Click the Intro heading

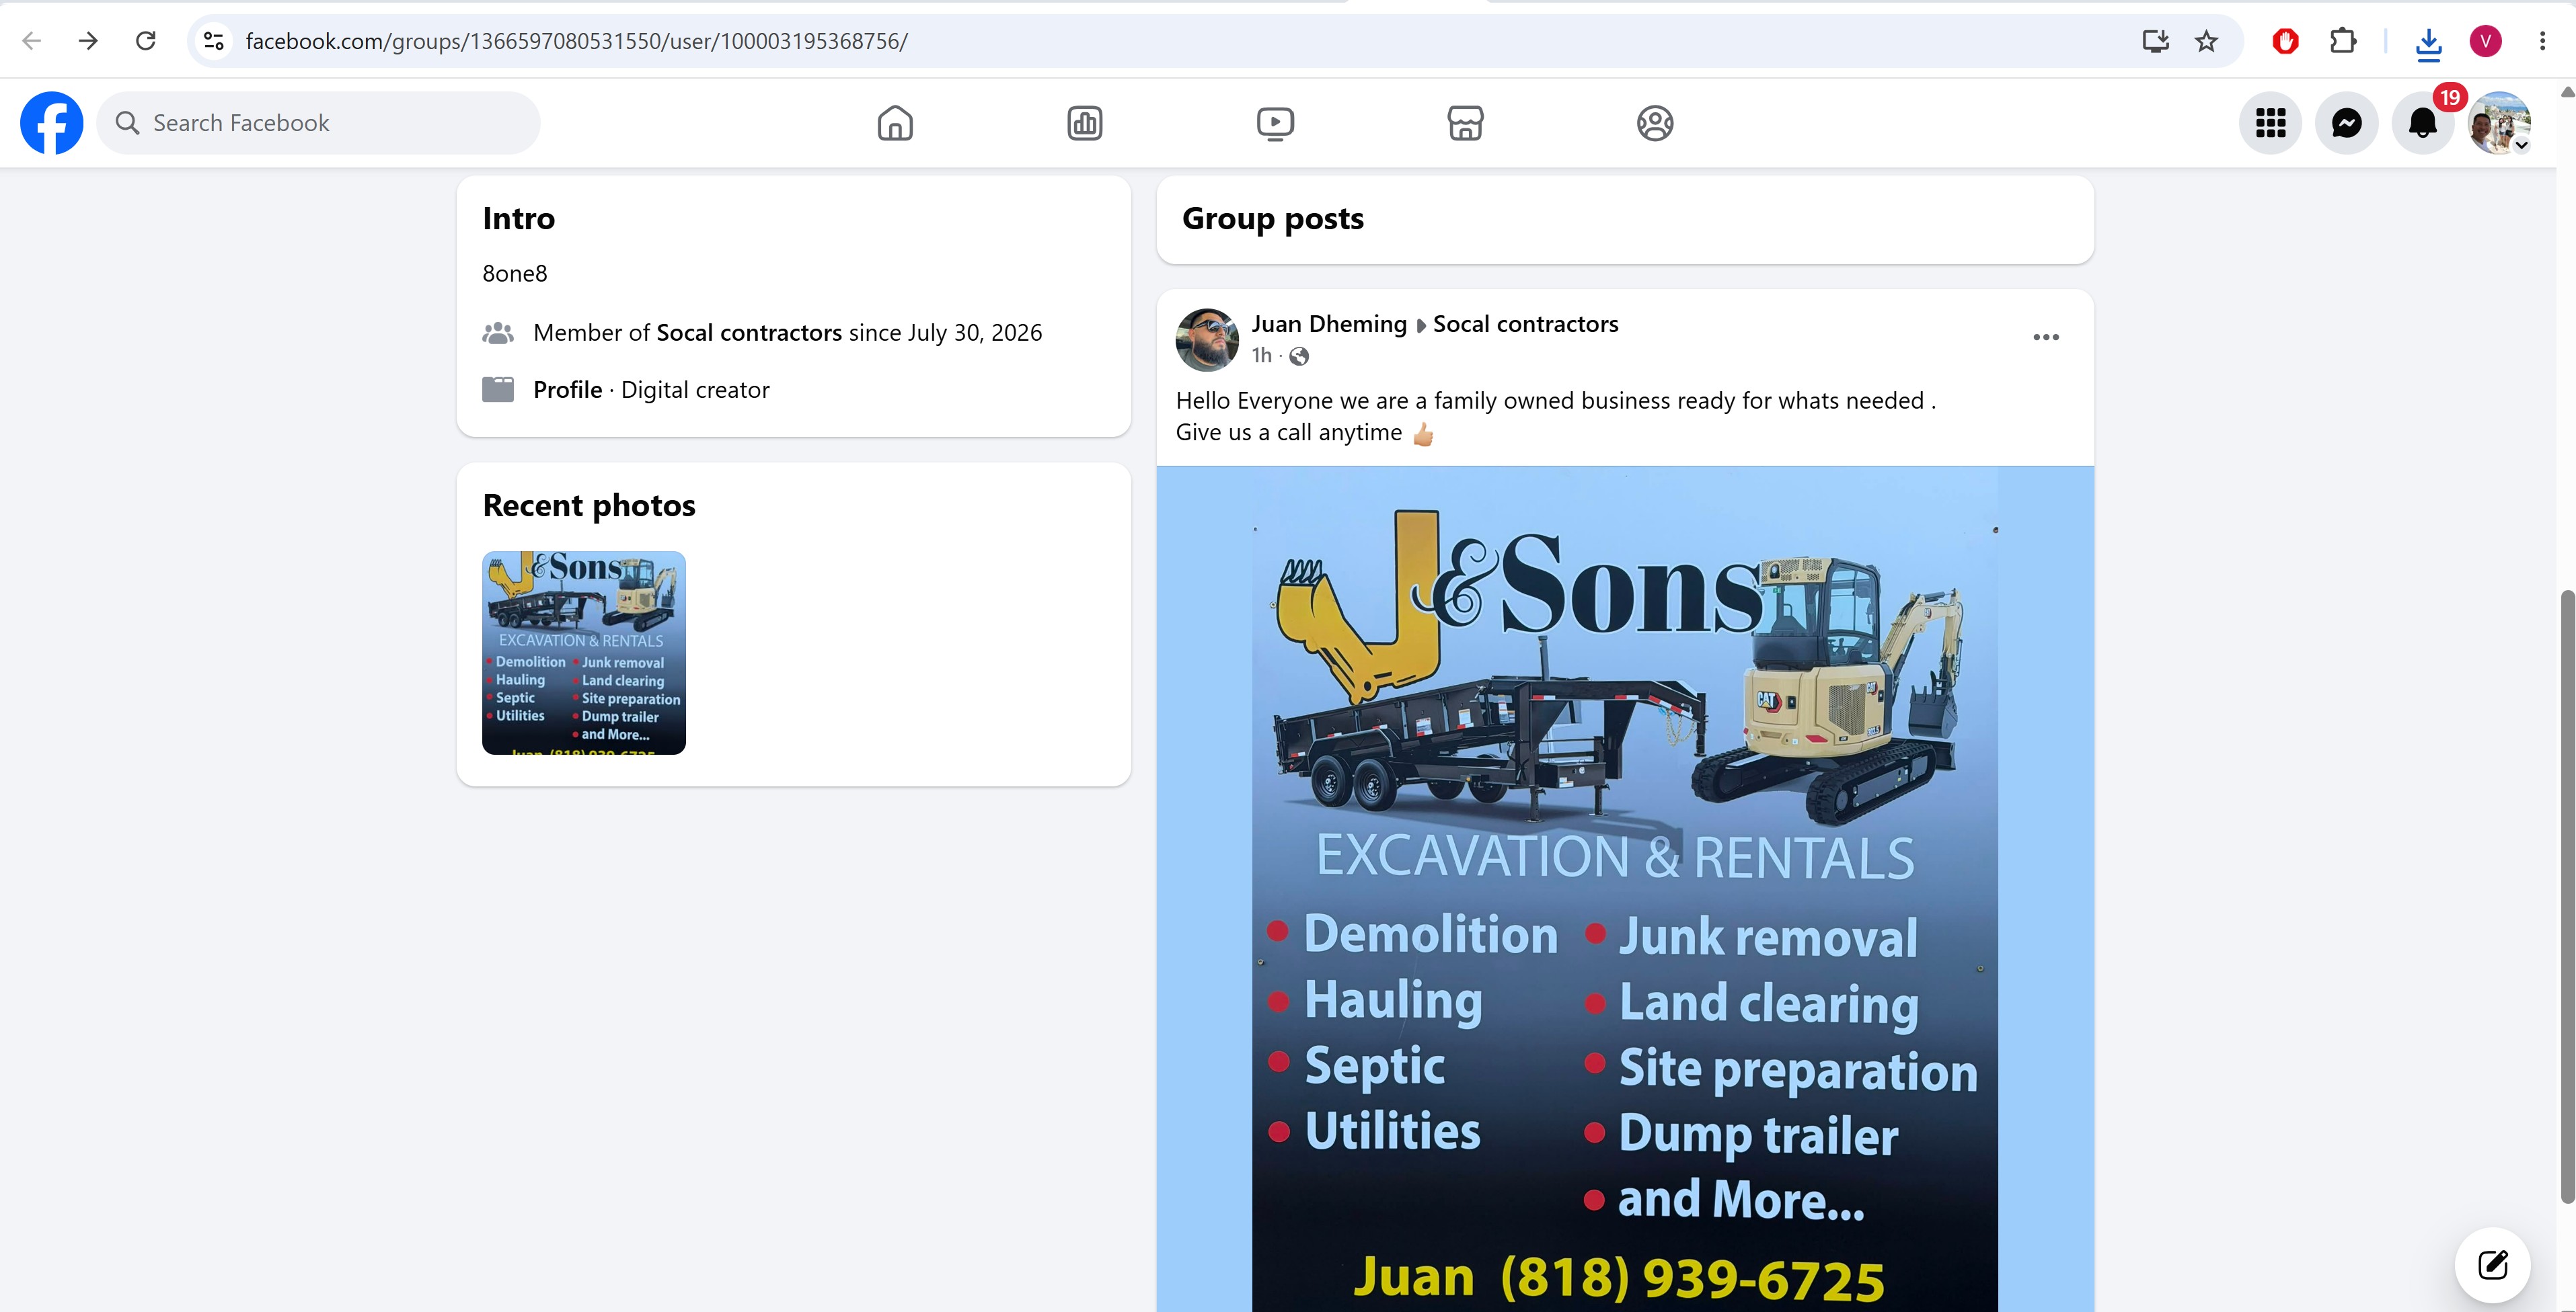[x=518, y=219]
